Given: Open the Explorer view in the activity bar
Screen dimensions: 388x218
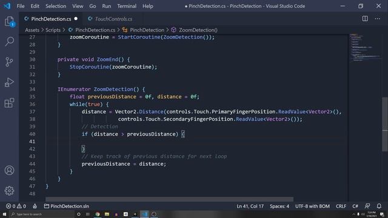Looking at the screenshot, I should coord(10,22).
